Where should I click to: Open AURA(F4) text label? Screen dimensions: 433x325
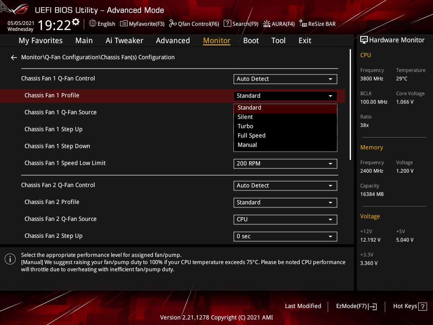coord(283,24)
